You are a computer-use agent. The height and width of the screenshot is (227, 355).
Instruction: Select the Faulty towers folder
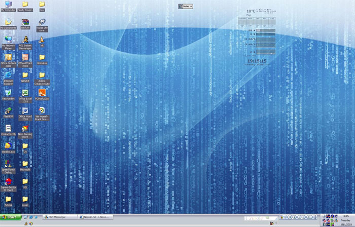(x=25, y=6)
